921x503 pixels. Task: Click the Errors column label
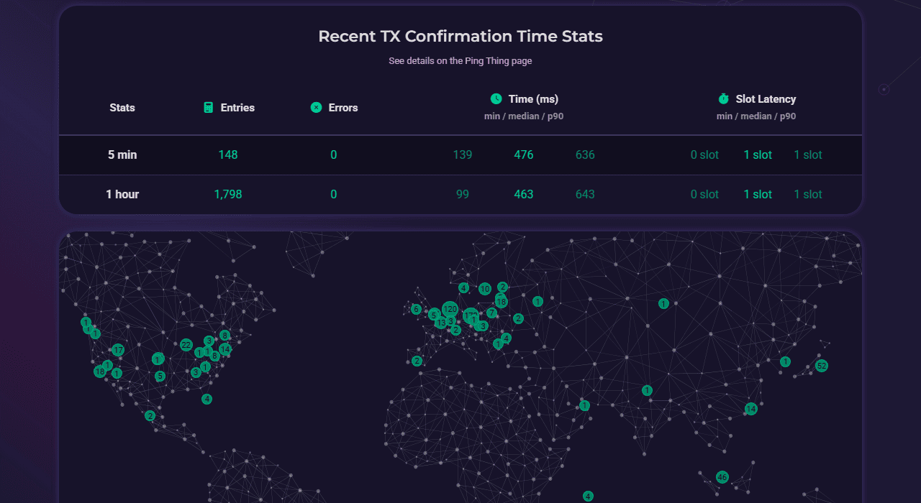(343, 108)
